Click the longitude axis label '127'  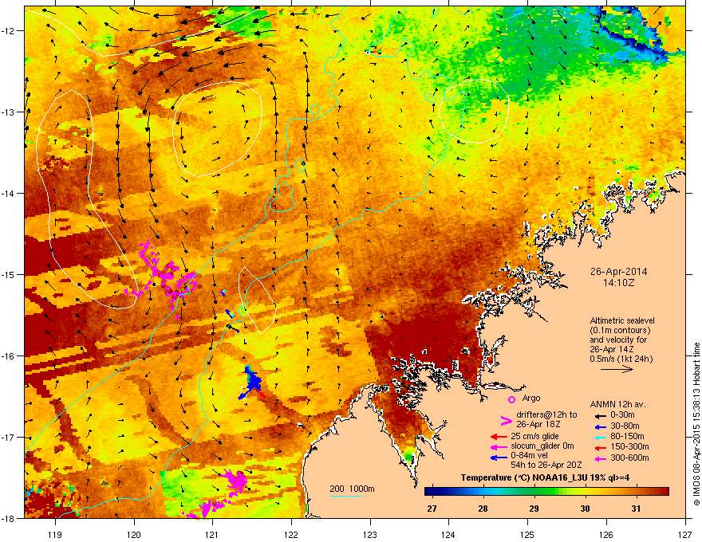point(685,534)
